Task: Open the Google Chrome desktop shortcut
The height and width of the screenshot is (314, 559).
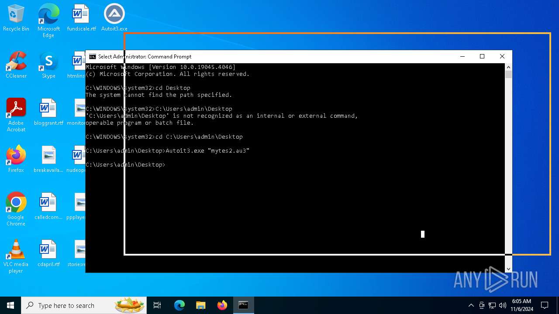Action: coord(16,209)
